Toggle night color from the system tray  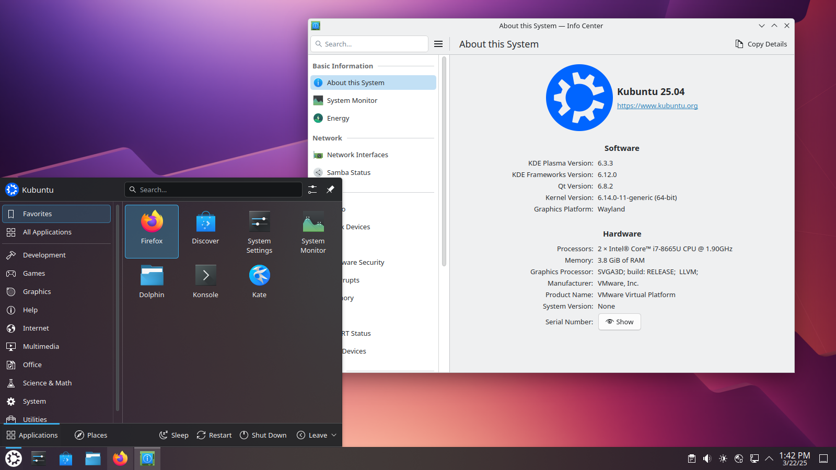723,458
